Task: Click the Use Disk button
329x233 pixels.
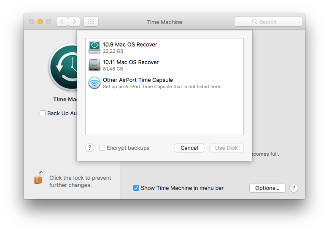Action: 227,148
